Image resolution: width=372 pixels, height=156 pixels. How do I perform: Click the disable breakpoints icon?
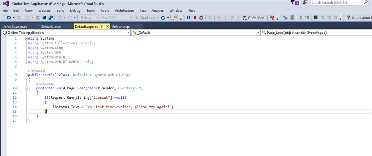click(x=272, y=17)
